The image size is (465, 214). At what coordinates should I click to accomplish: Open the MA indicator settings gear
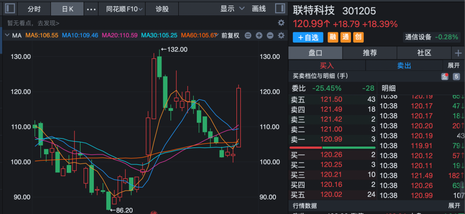(x=281, y=35)
